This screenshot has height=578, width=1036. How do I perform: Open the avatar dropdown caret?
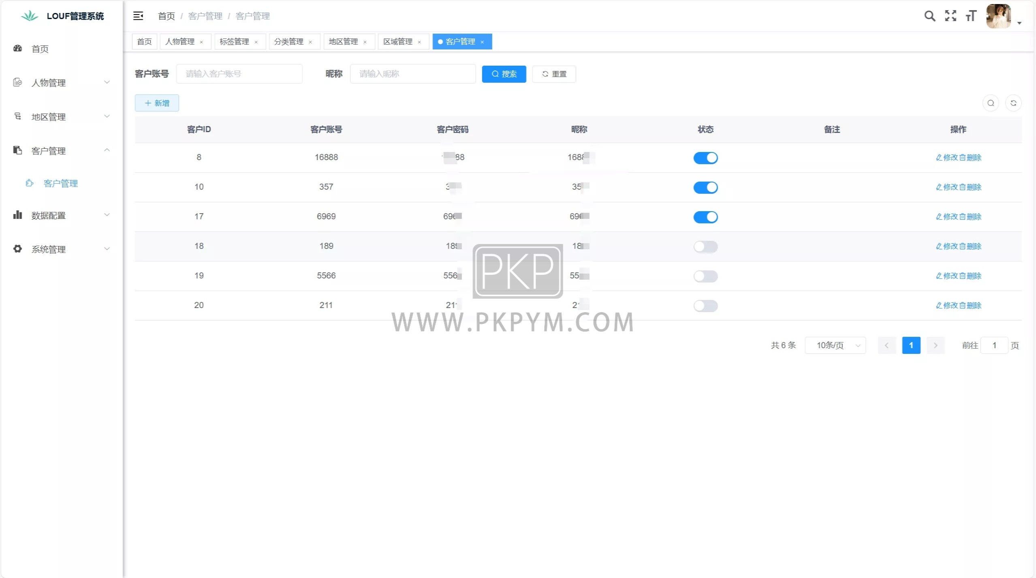[x=1019, y=23]
